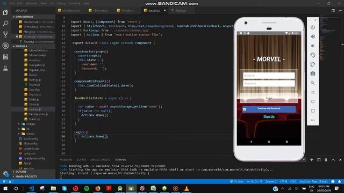The height and width of the screenshot is (193, 344).
Task: Click errors and warnings count in status bar
Action: [8, 181]
